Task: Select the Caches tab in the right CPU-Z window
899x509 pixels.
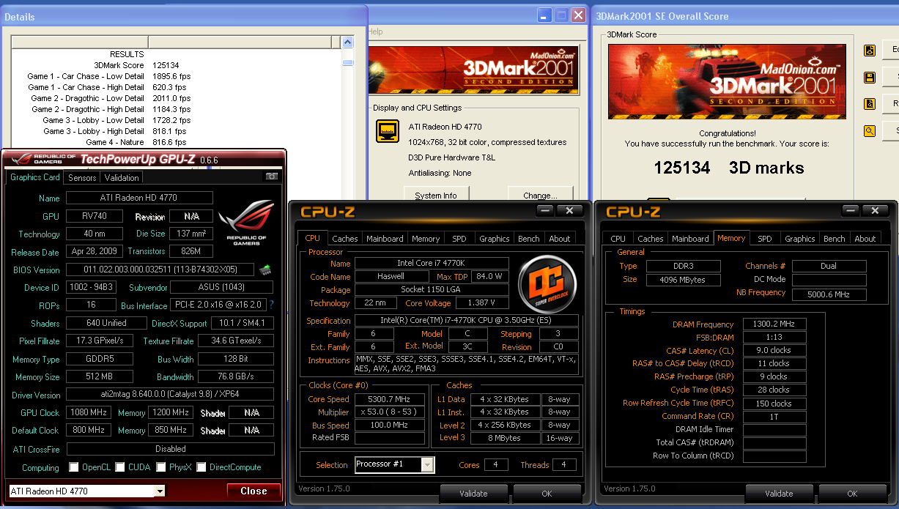Action: [651, 239]
